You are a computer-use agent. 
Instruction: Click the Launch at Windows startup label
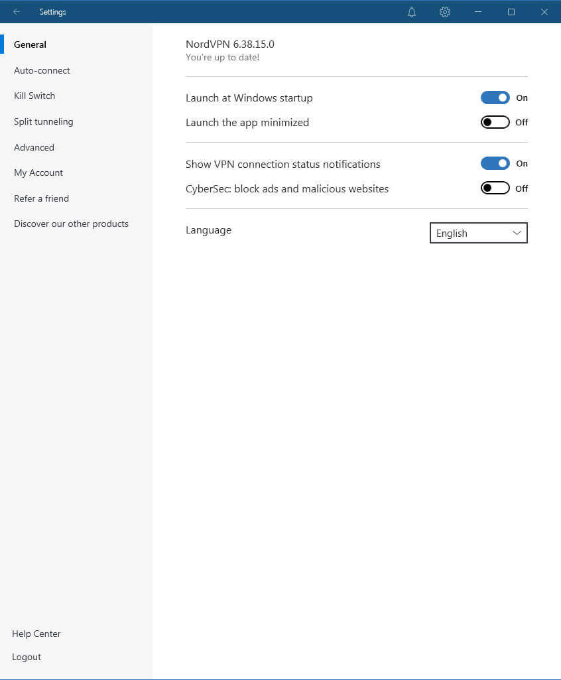pyautogui.click(x=249, y=98)
